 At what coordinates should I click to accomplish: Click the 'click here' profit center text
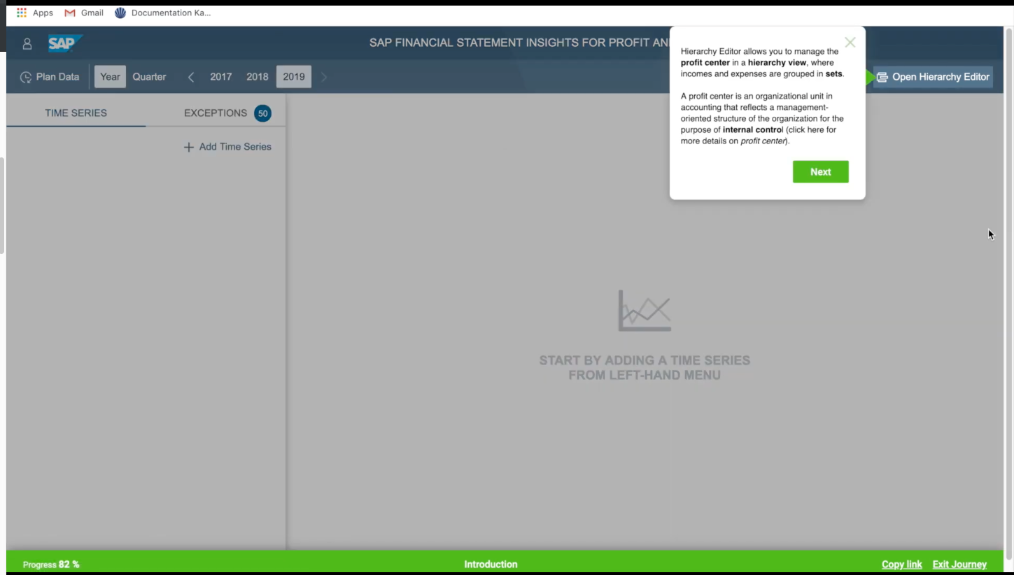(x=812, y=130)
